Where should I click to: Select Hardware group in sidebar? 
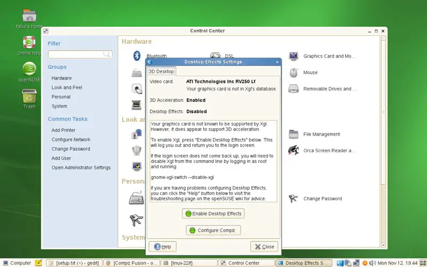61,78
